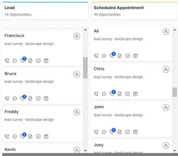Click the Lead column scrollbar thumb
The image size is (178, 156).
[x=85, y=68]
